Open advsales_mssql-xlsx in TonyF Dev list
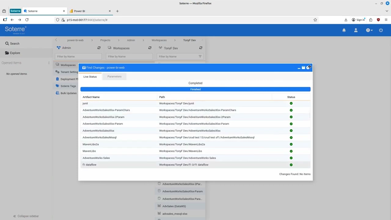 click(x=175, y=214)
